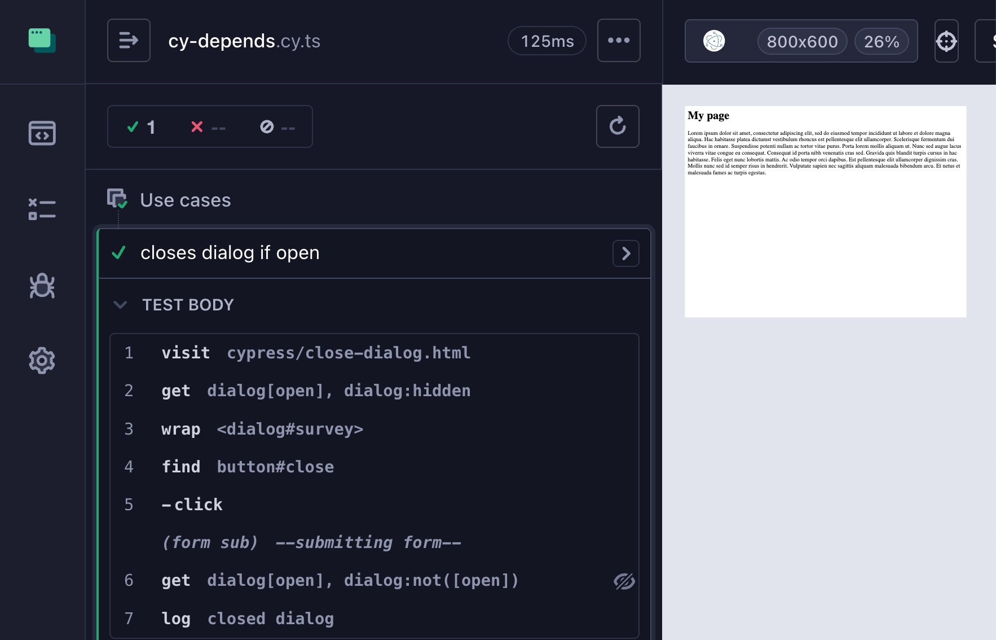Open the three-dots options menu
The width and height of the screenshot is (996, 640).
pyautogui.click(x=619, y=41)
